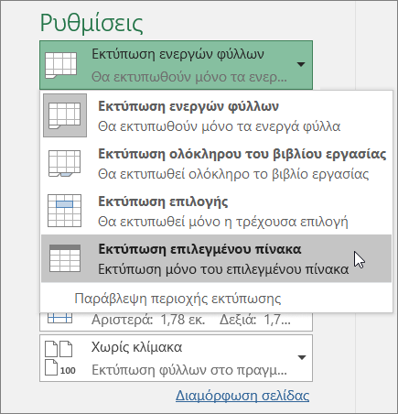Open the print-what dropdown arrow

coord(301,64)
